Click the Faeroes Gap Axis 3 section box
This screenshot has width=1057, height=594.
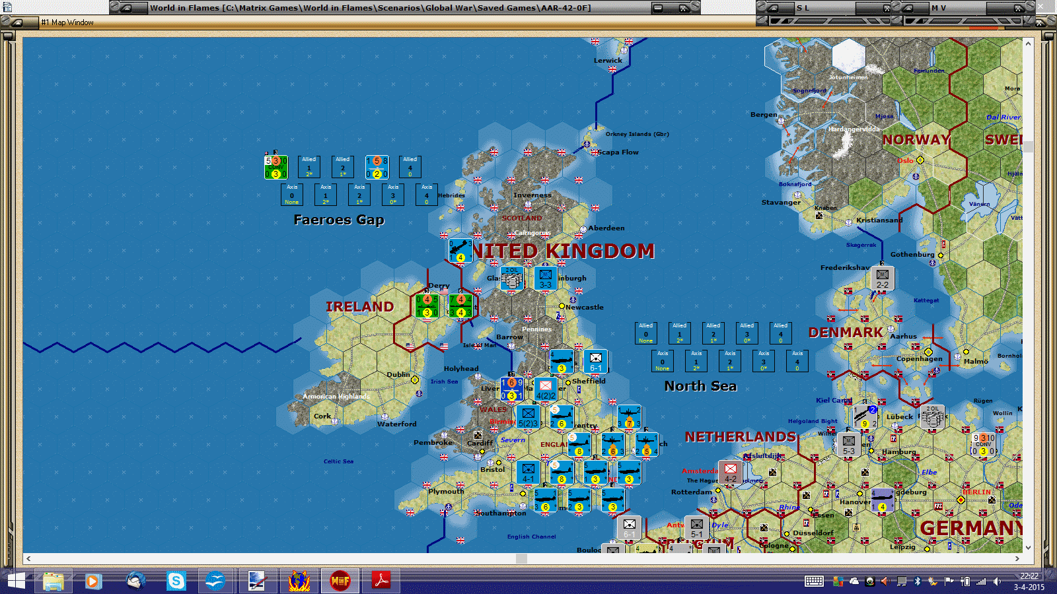click(392, 195)
